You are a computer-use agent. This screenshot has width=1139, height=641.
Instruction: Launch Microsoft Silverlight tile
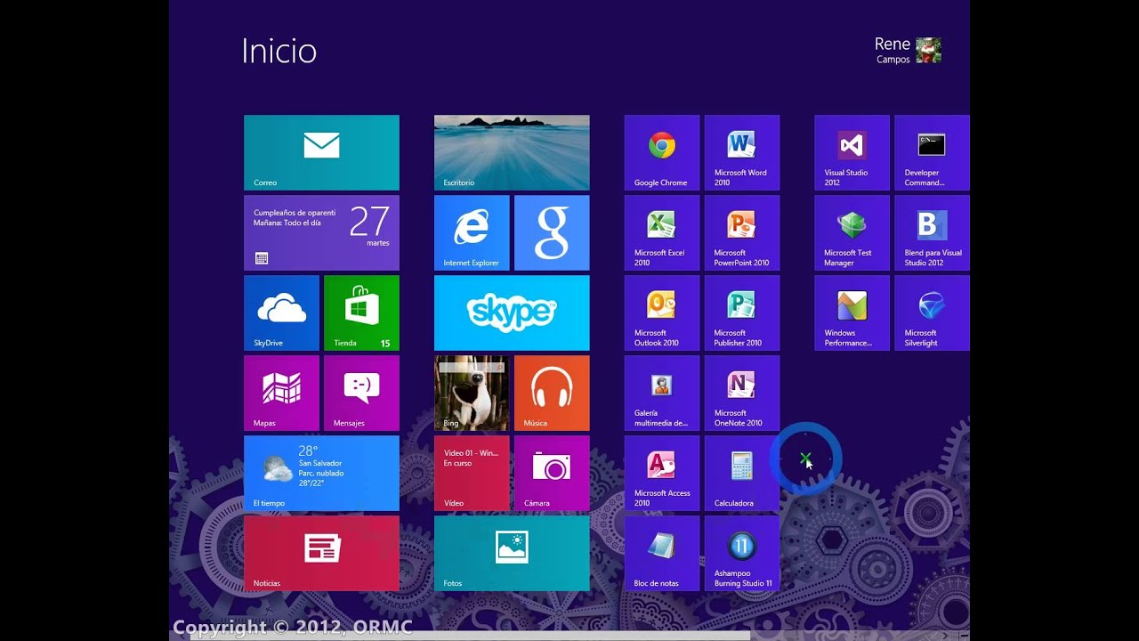pyautogui.click(x=932, y=312)
